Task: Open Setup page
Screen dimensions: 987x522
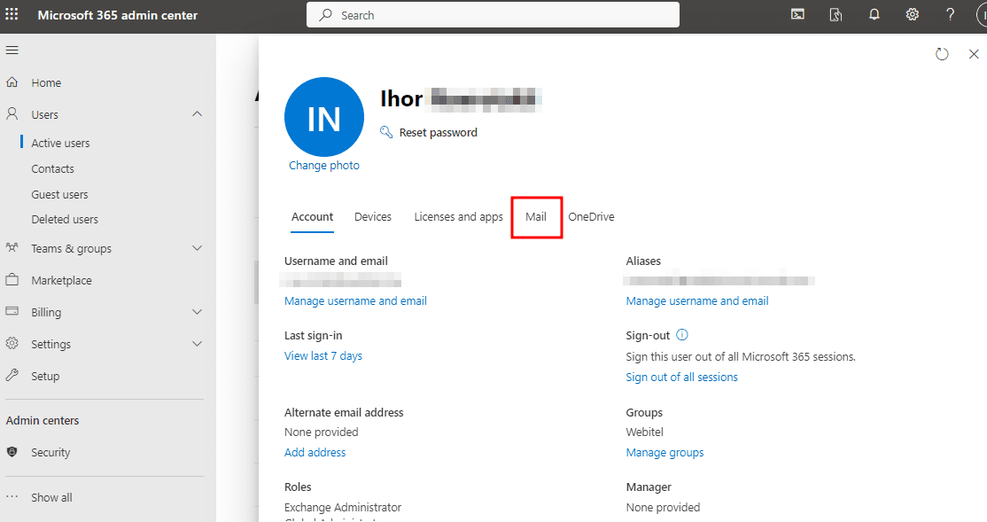Action: [45, 376]
